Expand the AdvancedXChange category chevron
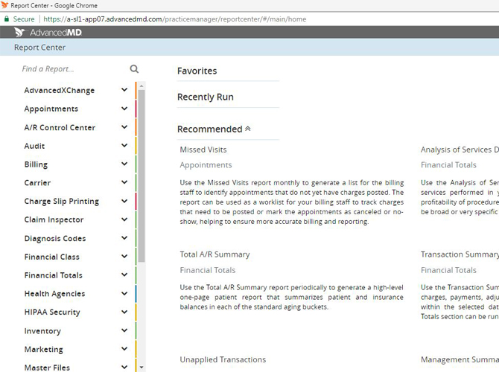Viewport: 499px width, 372px height. (124, 91)
